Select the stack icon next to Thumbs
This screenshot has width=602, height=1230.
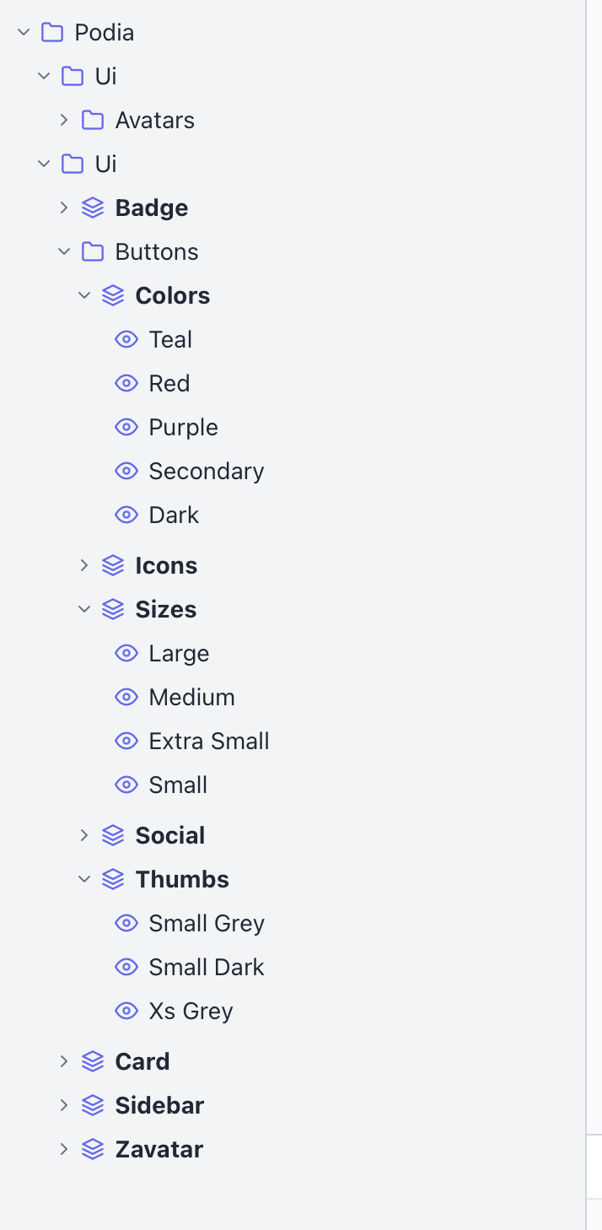tap(113, 879)
